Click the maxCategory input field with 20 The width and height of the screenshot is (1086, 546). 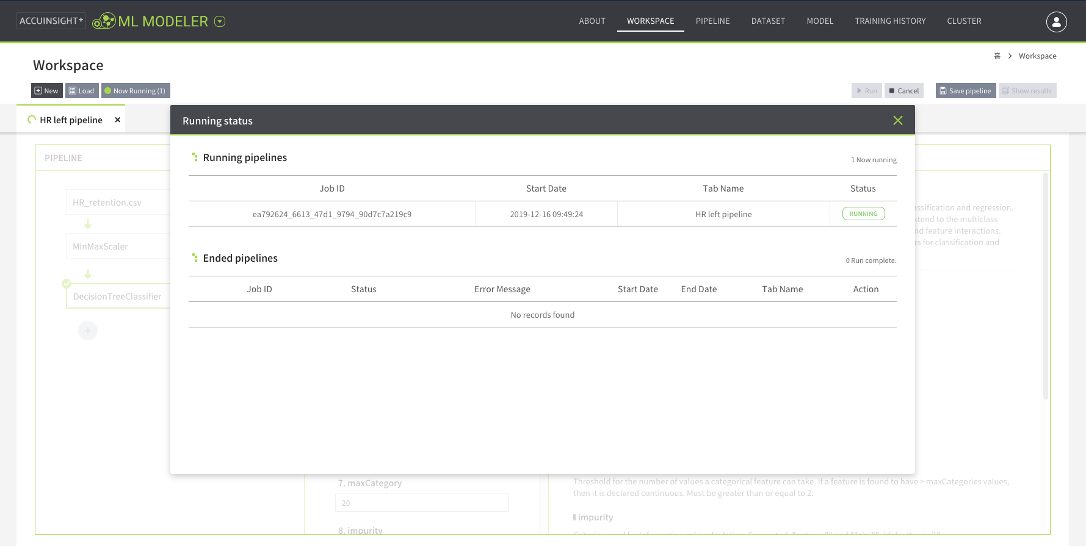pos(421,503)
